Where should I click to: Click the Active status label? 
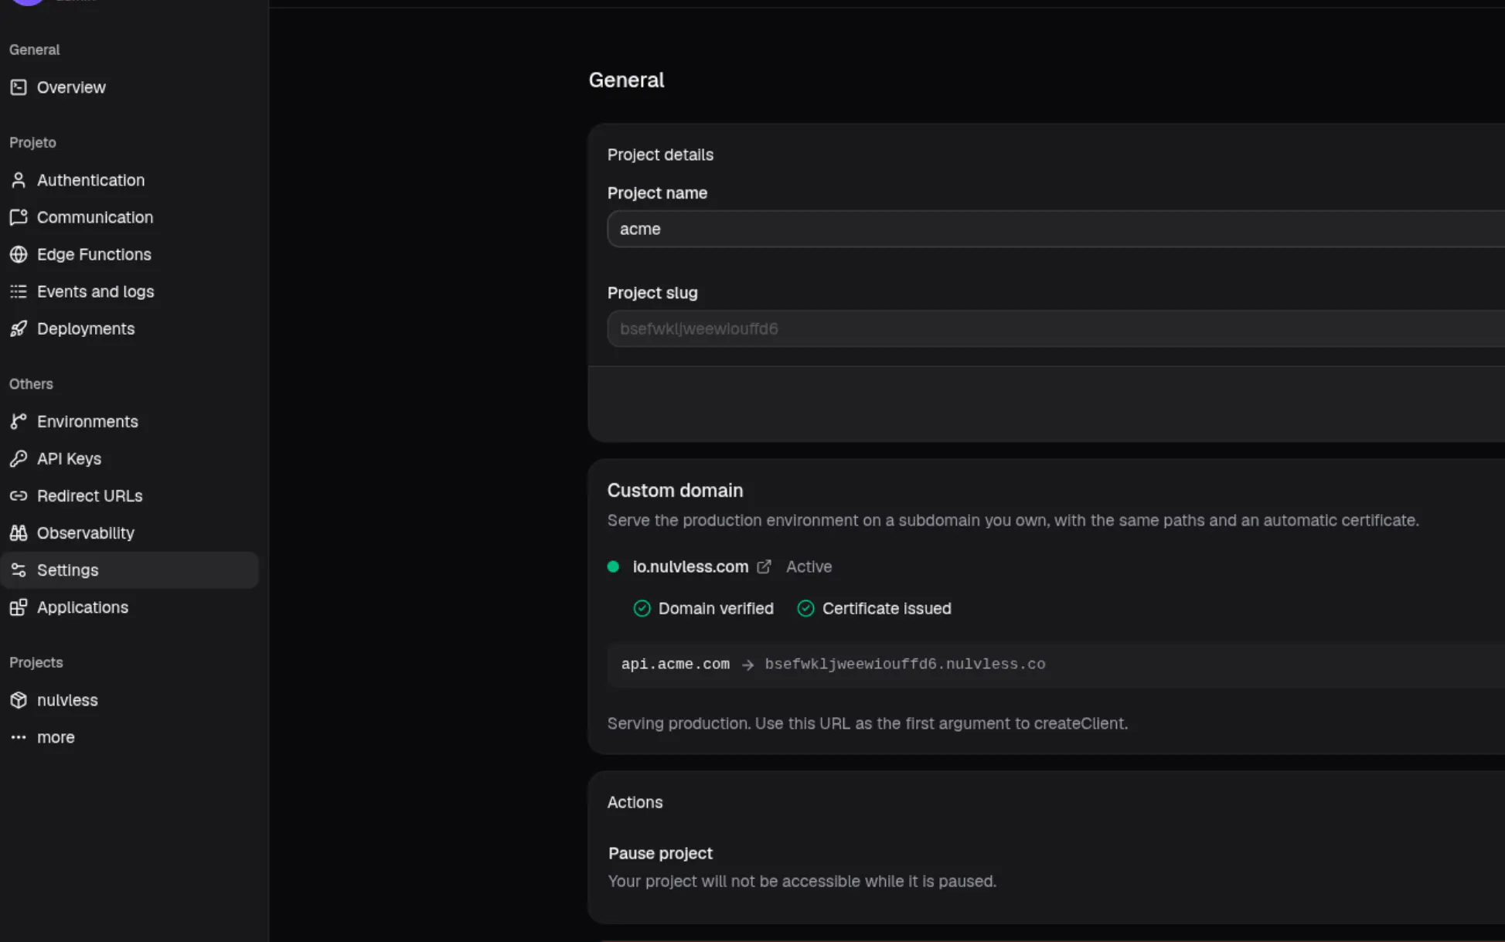tap(809, 566)
